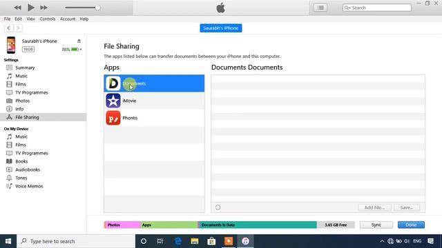Open the Controls menu
The height and width of the screenshot is (248, 442).
click(x=48, y=19)
